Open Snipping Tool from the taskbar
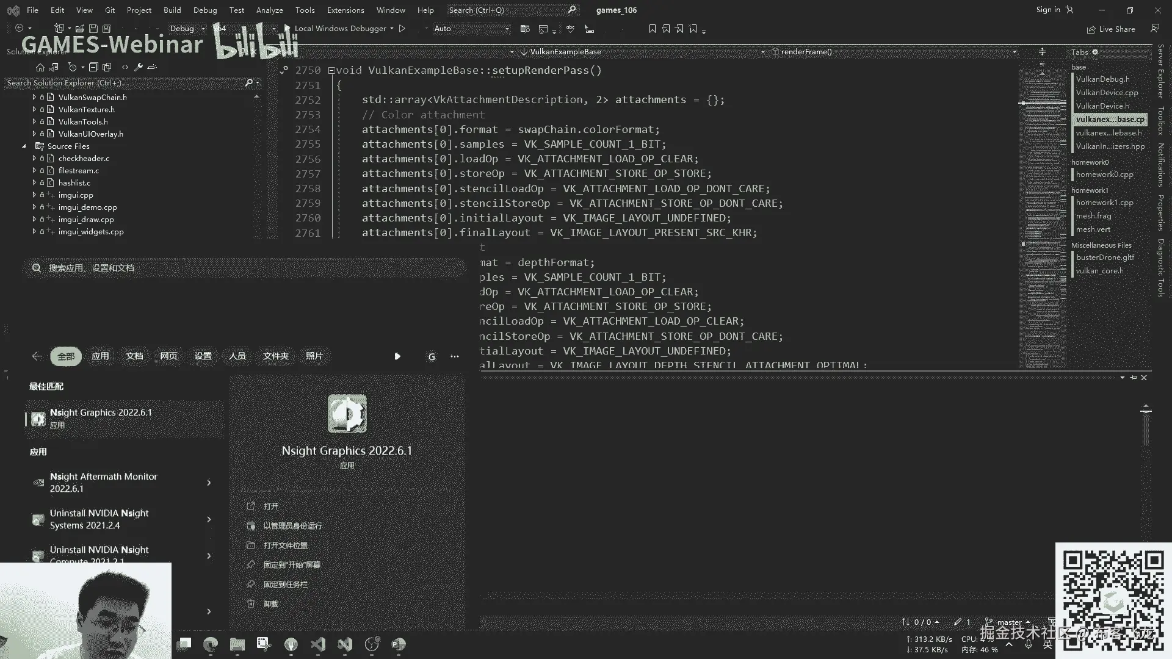This screenshot has height=659, width=1172. 264,644
